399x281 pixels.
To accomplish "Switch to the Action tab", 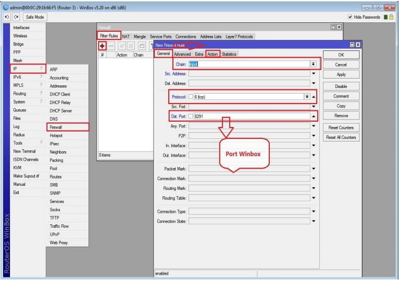I will pyautogui.click(x=213, y=54).
